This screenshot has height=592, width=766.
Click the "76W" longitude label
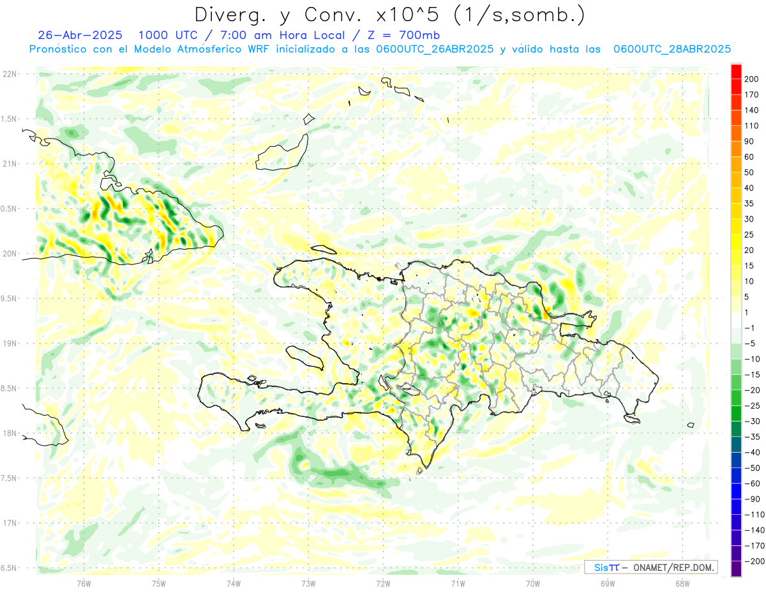click(84, 584)
